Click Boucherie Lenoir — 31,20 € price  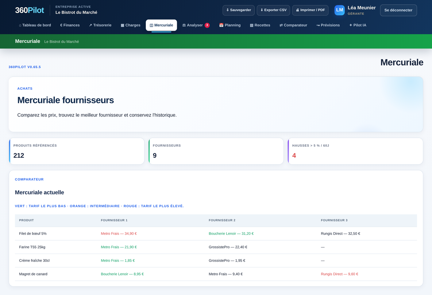[231, 234]
